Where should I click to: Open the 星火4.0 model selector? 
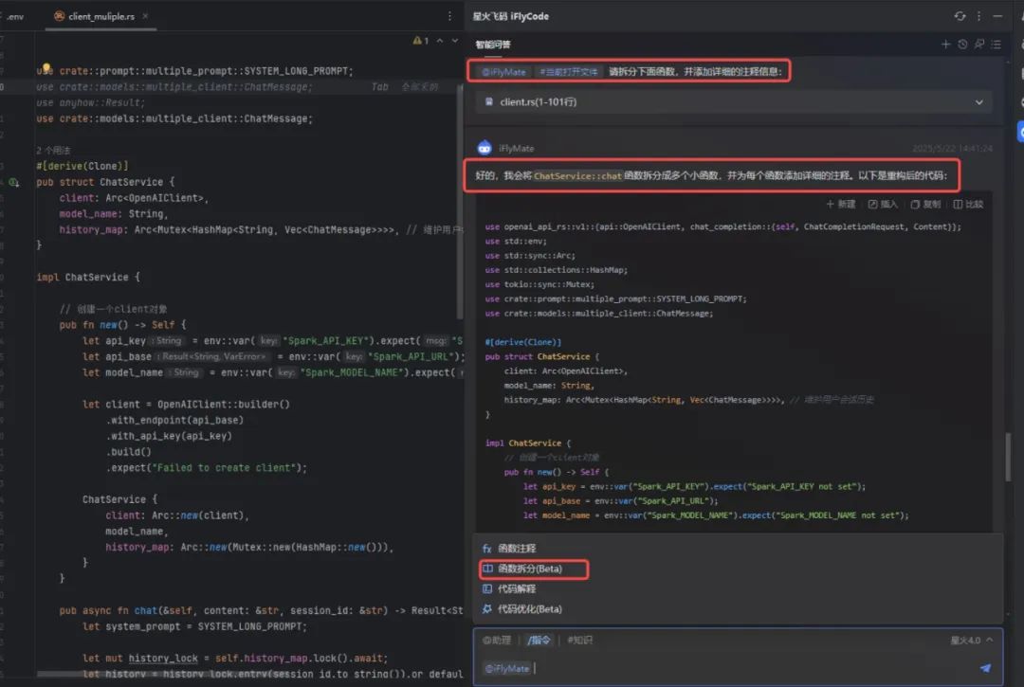click(972, 640)
